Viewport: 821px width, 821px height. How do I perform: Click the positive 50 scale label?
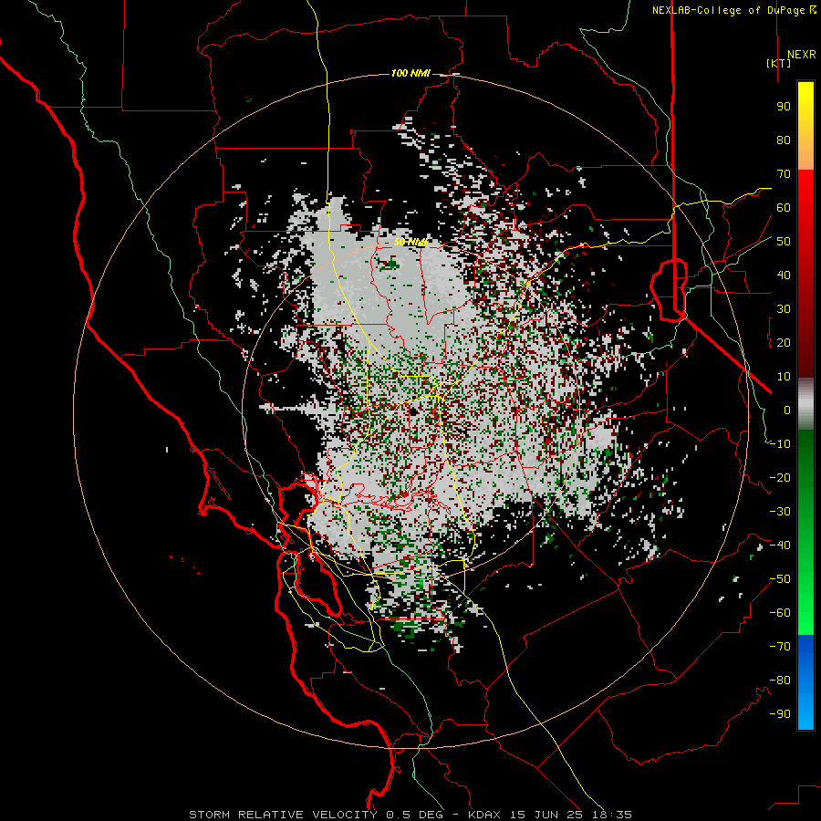click(x=784, y=242)
